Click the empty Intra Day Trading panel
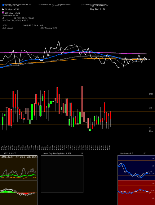Viewport: 155px width, 205px height. [x=62, y=174]
